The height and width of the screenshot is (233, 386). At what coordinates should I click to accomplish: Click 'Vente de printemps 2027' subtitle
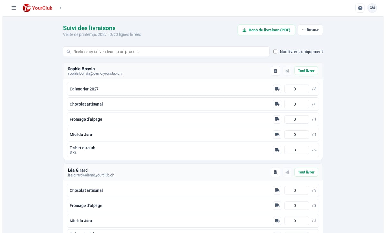(x=85, y=35)
